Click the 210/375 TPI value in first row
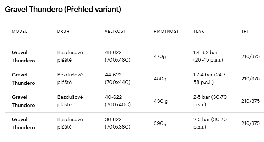This screenshot has height=142, width=264. [251, 56]
